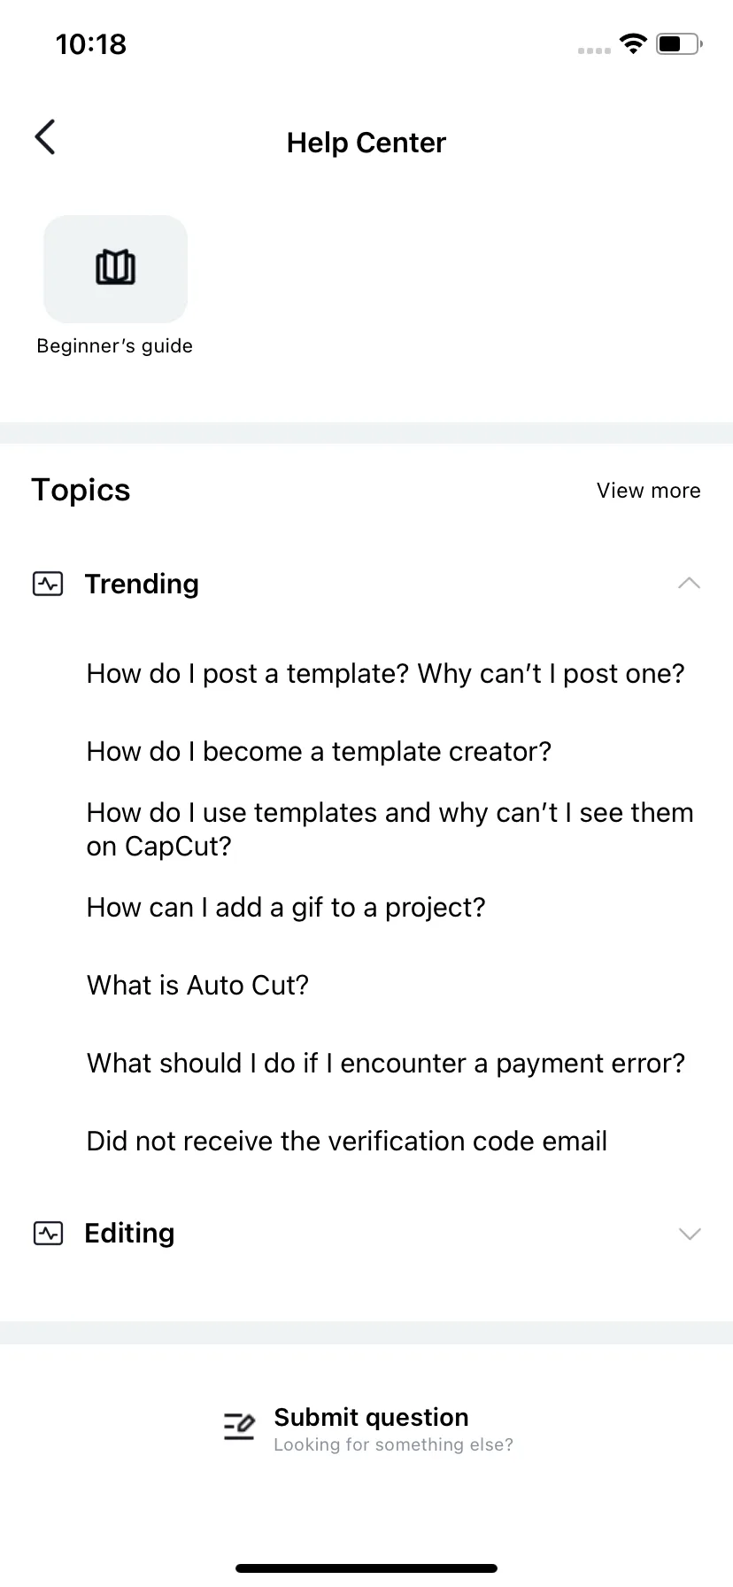The height and width of the screenshot is (1587, 733).
Task: Tap the Submit question pencil icon
Action: (x=239, y=1425)
